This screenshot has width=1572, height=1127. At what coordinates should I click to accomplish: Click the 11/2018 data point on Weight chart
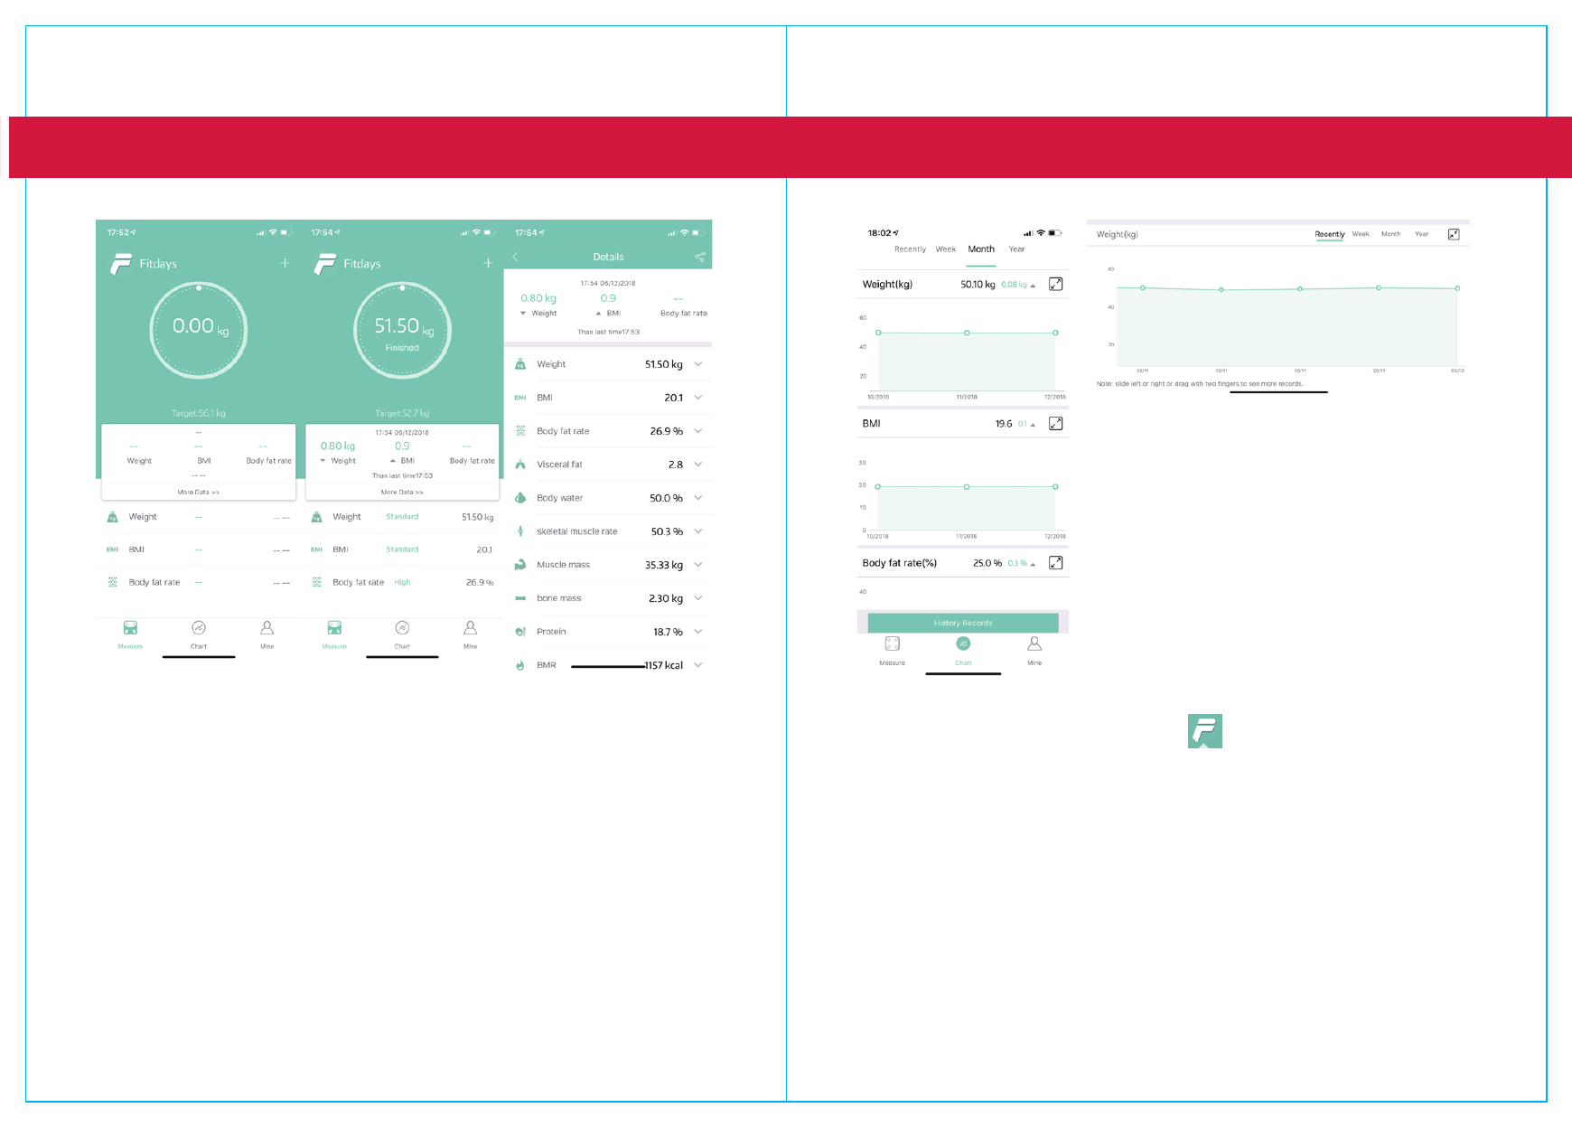coord(967,333)
